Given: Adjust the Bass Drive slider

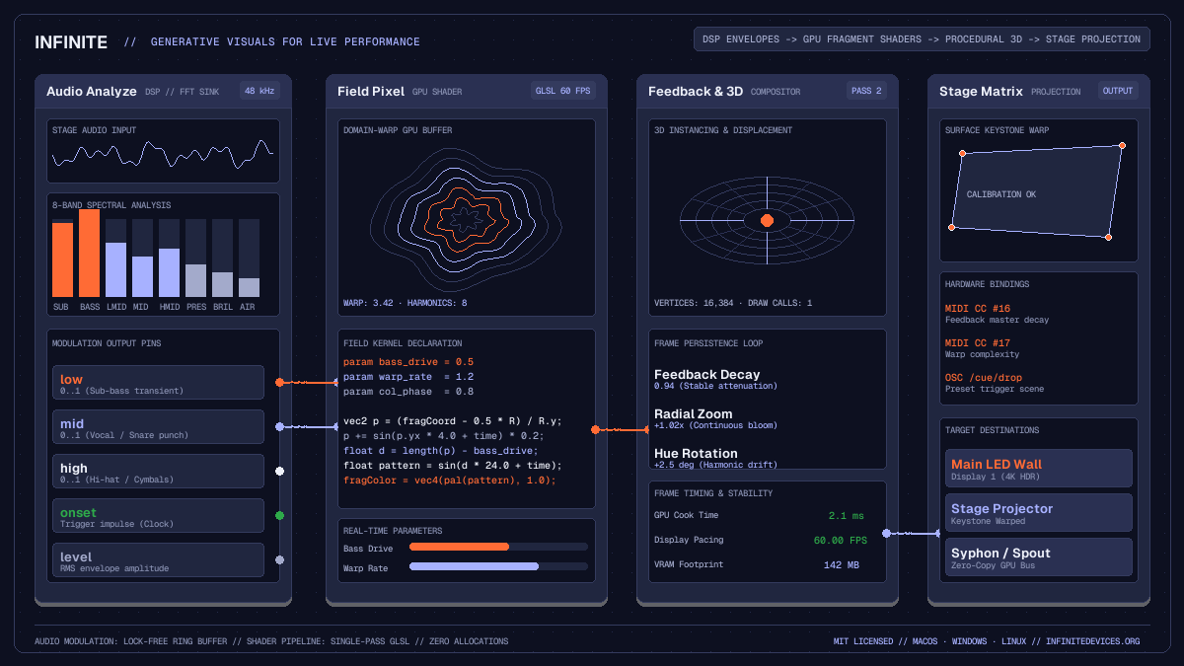Looking at the screenshot, I should coord(498,547).
